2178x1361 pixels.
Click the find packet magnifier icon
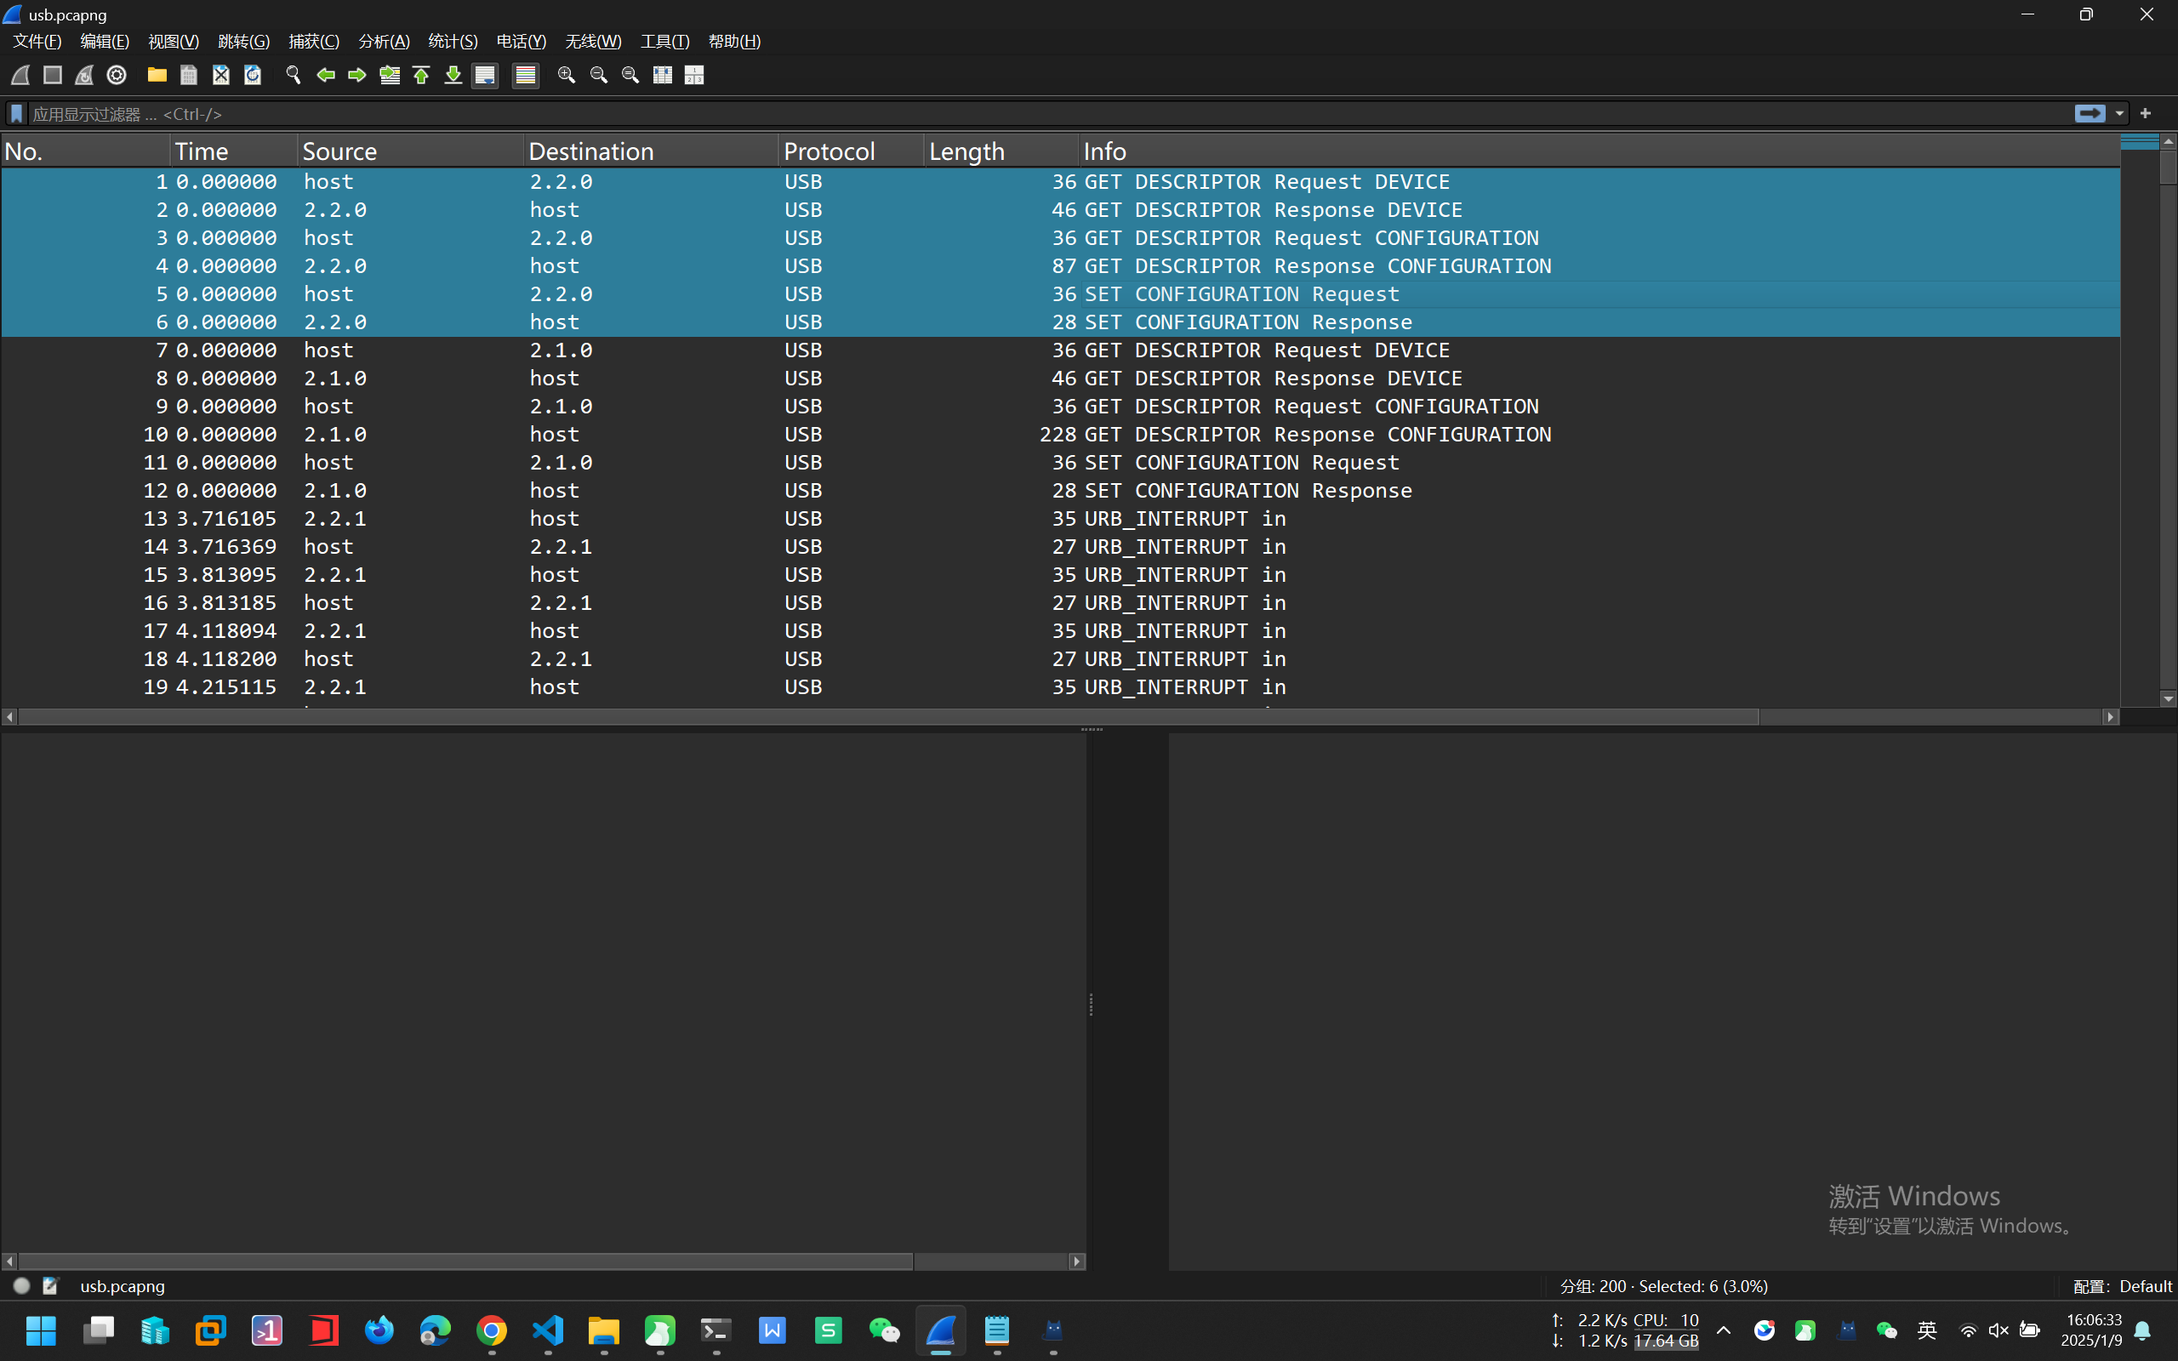click(x=293, y=75)
